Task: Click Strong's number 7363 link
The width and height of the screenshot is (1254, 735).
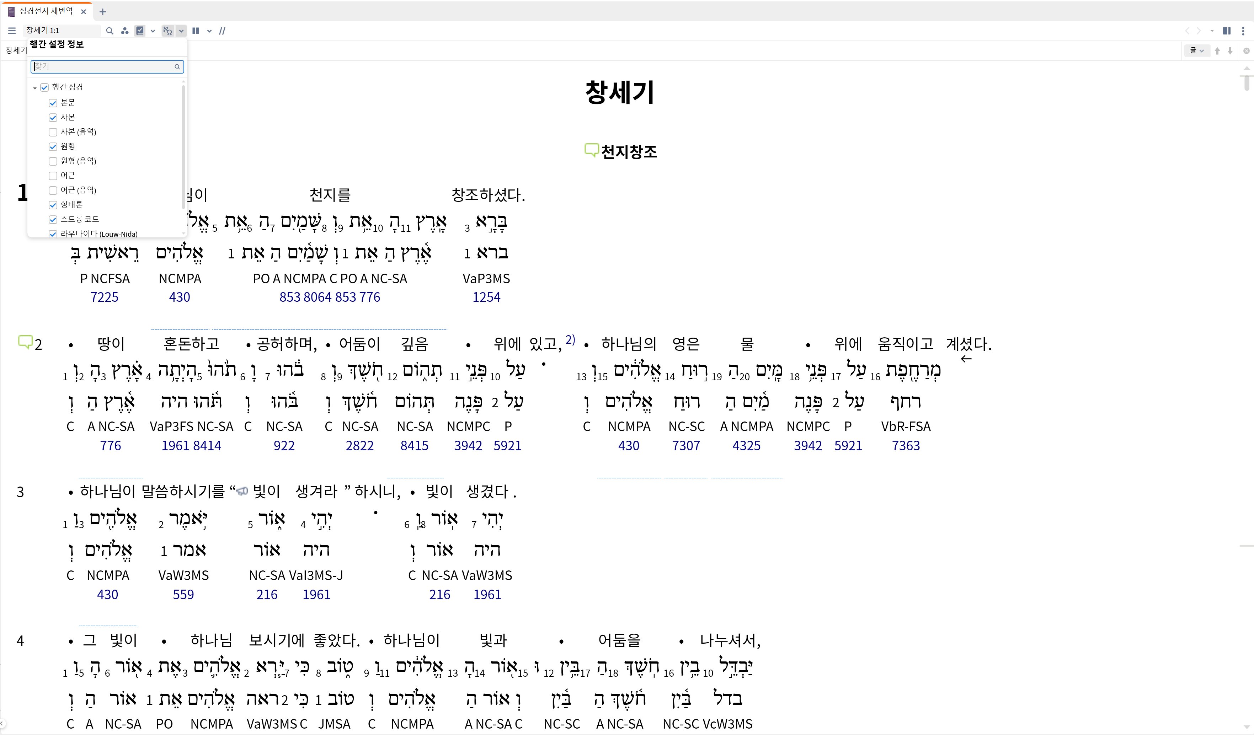Action: 906,446
